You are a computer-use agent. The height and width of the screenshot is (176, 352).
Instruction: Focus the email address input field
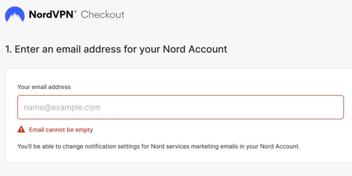pyautogui.click(x=180, y=107)
